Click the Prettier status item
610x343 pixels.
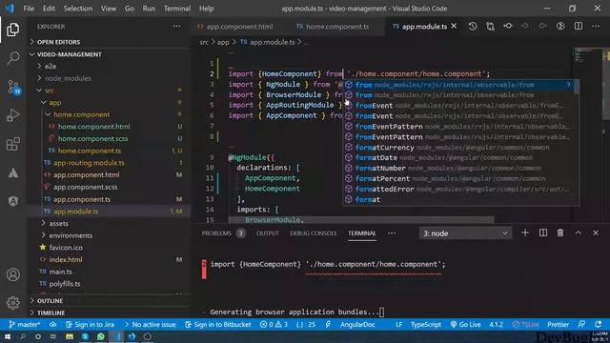pyautogui.click(x=558, y=324)
